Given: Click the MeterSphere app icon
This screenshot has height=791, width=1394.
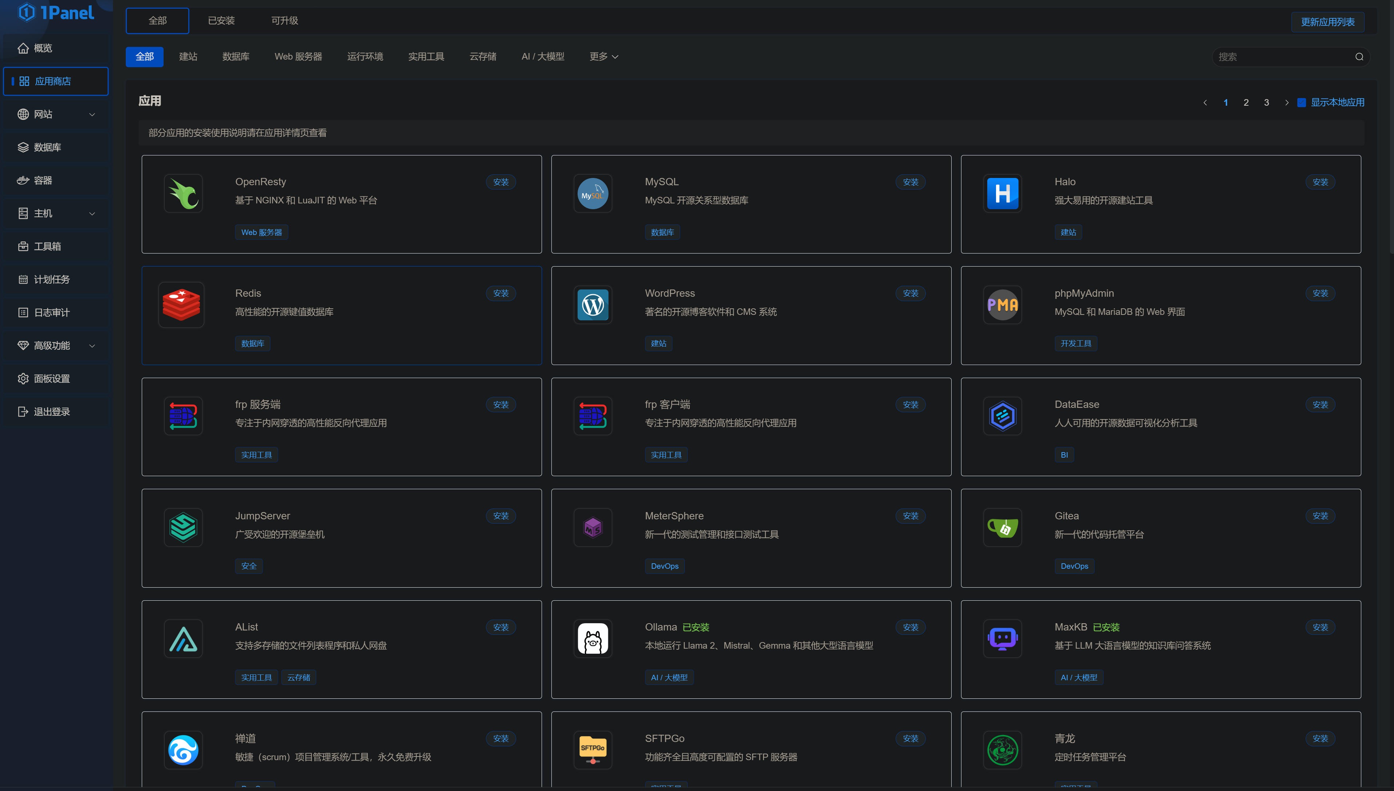Looking at the screenshot, I should click(x=592, y=527).
